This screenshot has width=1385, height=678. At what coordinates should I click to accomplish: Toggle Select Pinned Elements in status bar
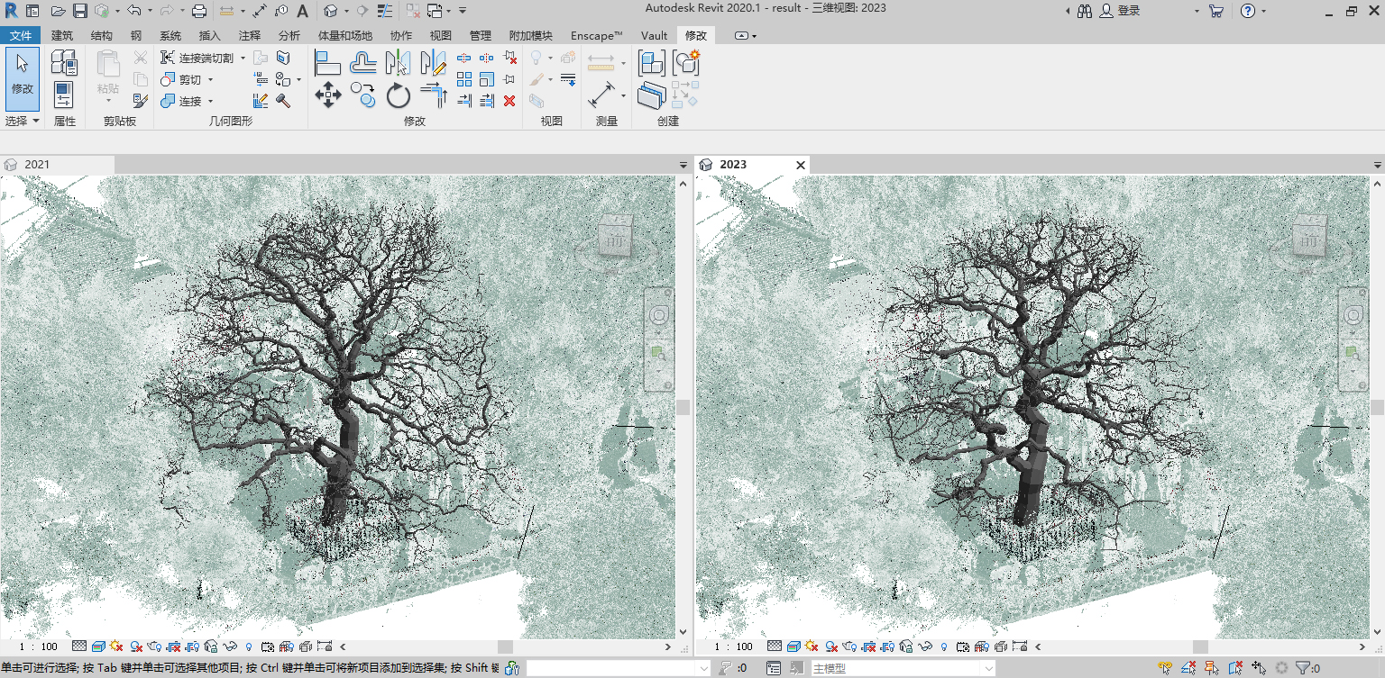click(1213, 668)
